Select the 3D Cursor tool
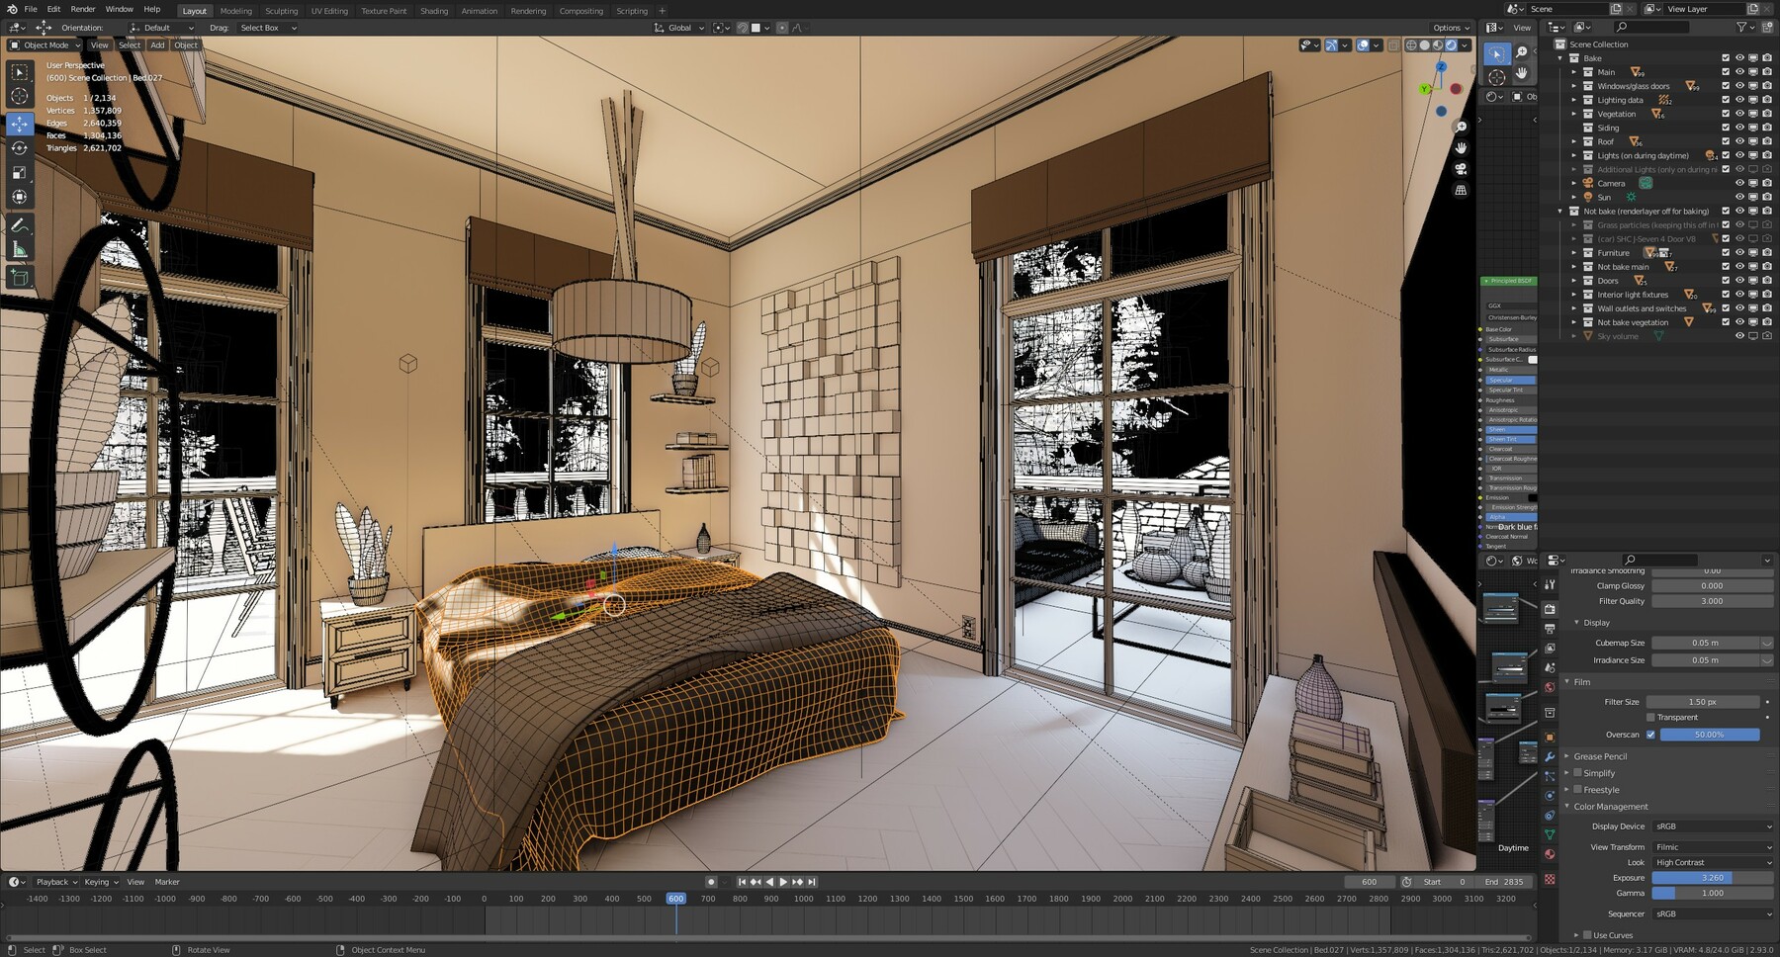 19,97
